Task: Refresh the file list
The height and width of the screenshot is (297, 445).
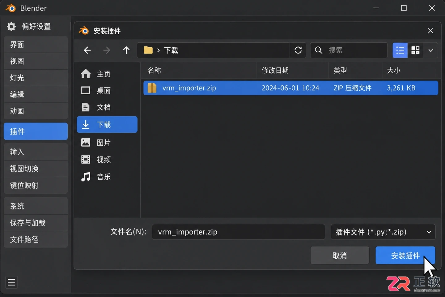Action: [x=298, y=50]
